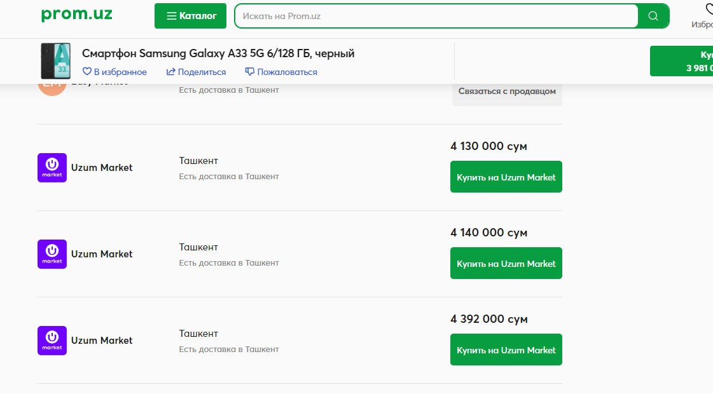Click Есть доставка в Ташкент in 4 392 000 row
Image resolution: width=713 pixels, height=394 pixels.
[229, 350]
